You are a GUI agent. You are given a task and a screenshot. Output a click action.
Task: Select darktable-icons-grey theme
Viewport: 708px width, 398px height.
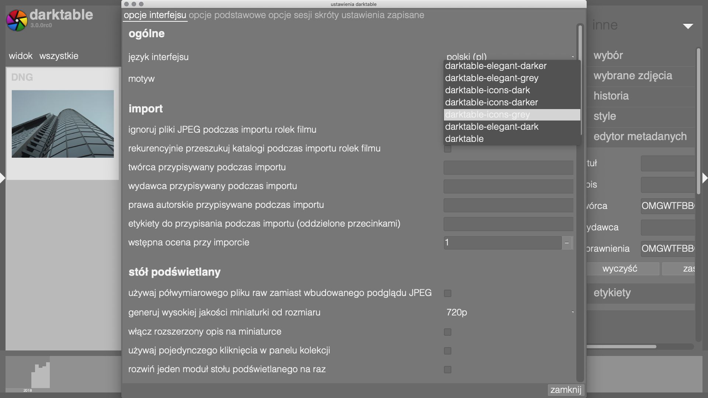point(512,115)
